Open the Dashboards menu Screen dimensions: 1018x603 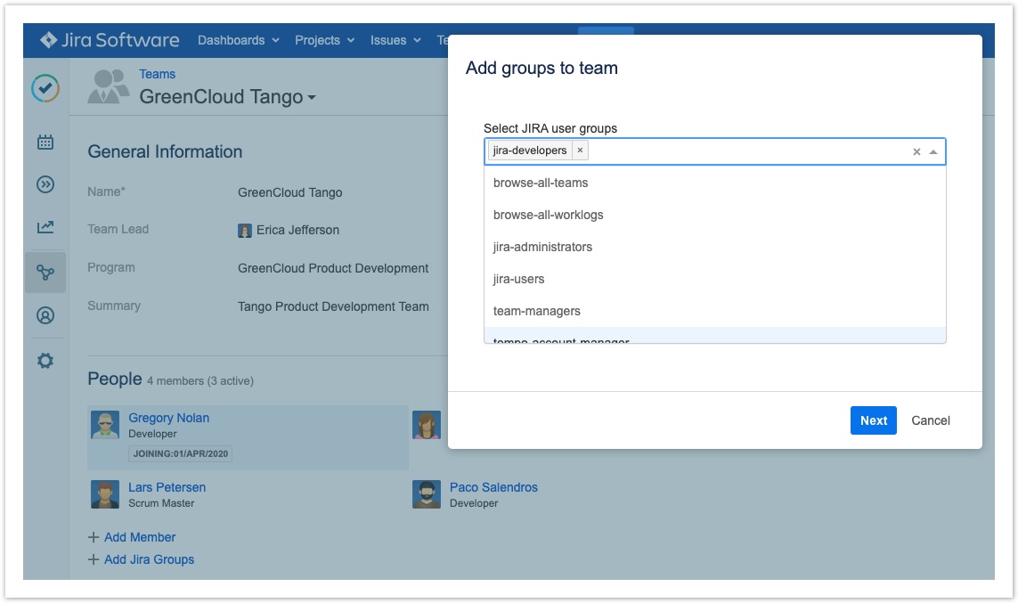coord(238,40)
